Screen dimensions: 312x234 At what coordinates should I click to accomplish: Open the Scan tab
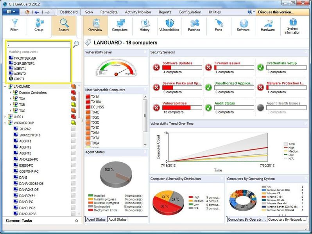tap(89, 12)
